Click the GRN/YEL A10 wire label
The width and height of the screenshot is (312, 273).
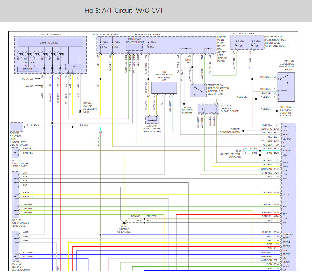point(270,205)
